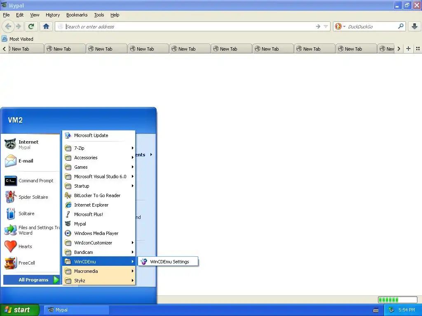Open the Tools menu
This screenshot has height=316, width=422.
[99, 15]
